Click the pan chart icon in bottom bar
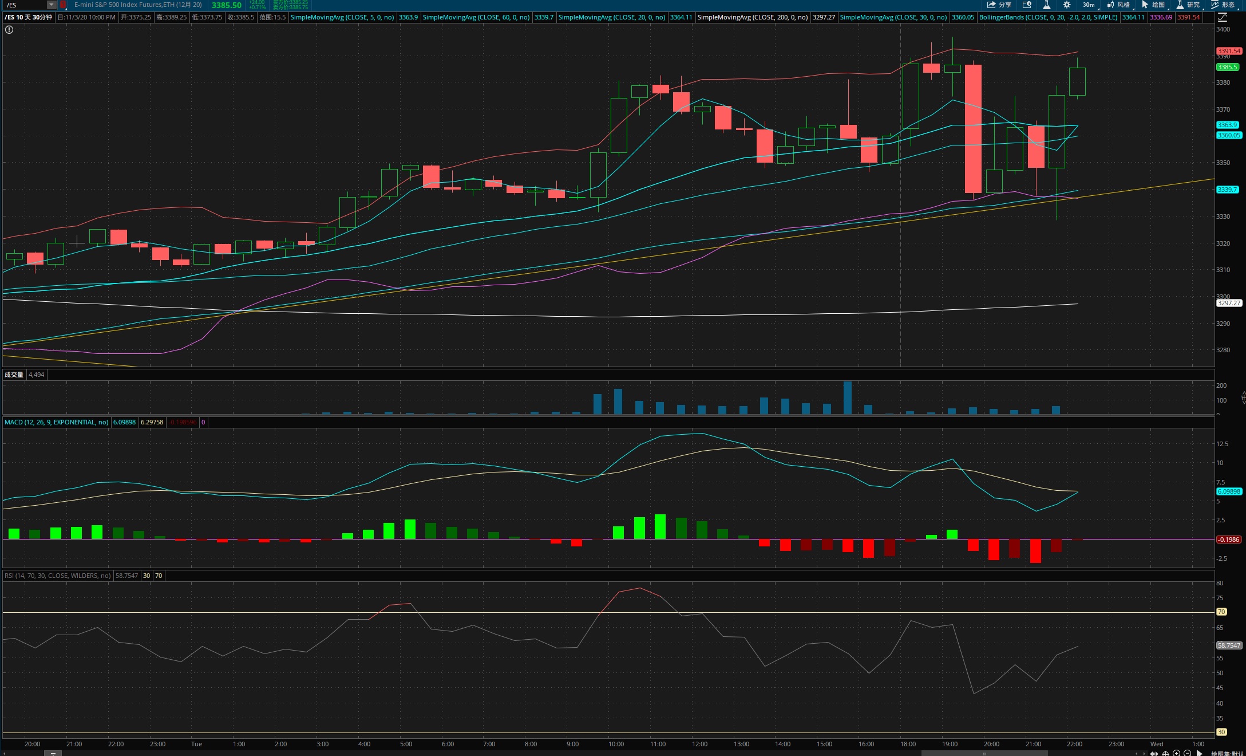1246x756 pixels. pyautogui.click(x=1154, y=753)
